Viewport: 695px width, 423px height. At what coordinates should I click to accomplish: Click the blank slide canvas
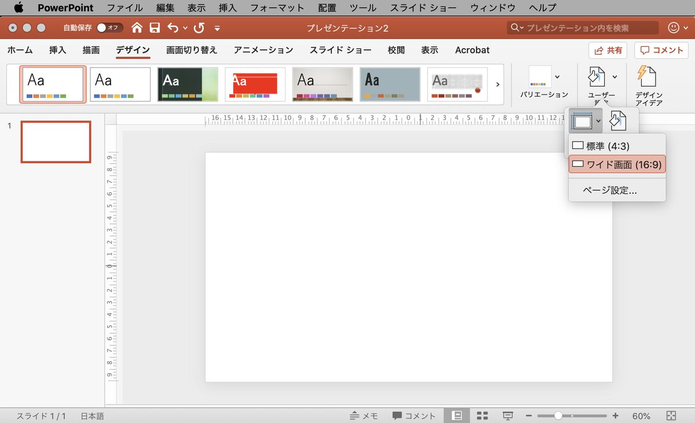point(409,267)
